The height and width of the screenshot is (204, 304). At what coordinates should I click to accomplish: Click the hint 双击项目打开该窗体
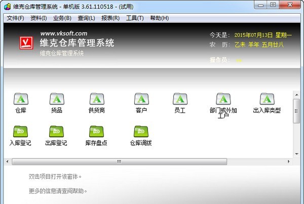click(55, 177)
